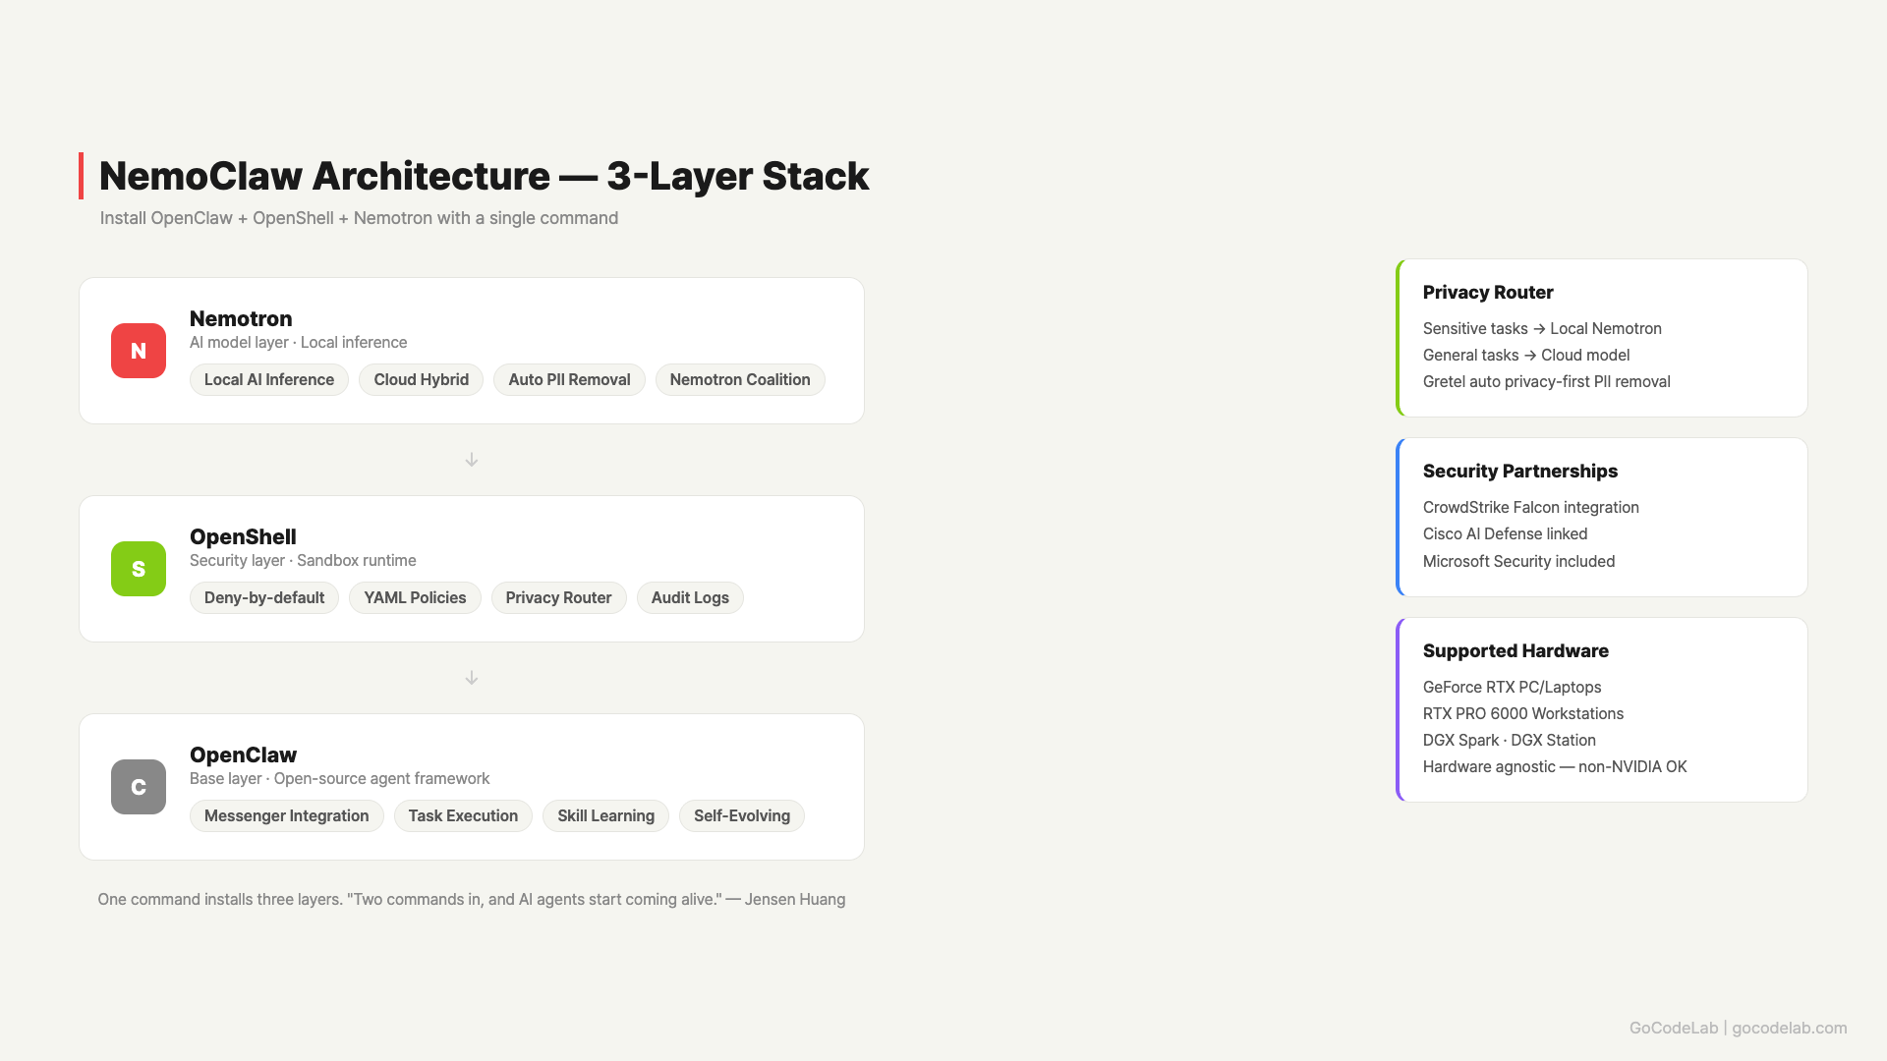Click the red Nemotron "N" layer icon

tap(138, 351)
